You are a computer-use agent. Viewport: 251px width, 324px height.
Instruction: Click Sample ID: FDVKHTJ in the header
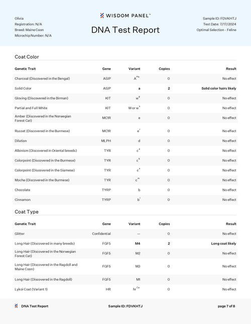tap(219, 19)
